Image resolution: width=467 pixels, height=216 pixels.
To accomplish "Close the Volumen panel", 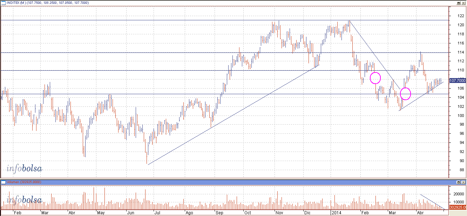I will tap(463, 182).
